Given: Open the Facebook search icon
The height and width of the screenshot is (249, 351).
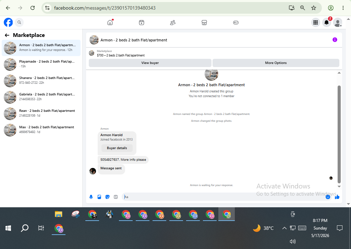Looking at the screenshot, I should coord(19,22).
